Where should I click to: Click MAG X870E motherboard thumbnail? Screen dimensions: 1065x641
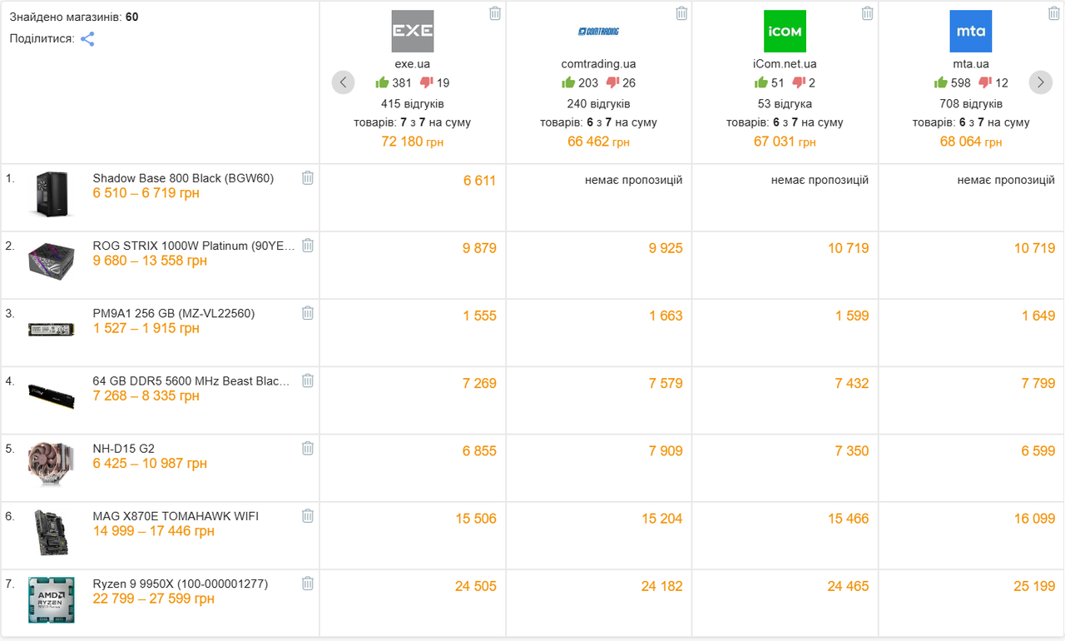pyautogui.click(x=52, y=533)
